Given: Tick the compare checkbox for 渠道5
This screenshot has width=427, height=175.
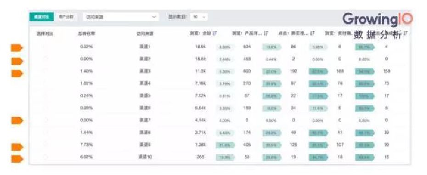Looking at the screenshot, I should 45,96.
